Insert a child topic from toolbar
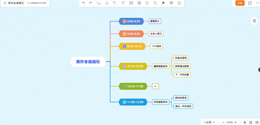Viewport: 260px width, 125px height. [x=99, y=3]
